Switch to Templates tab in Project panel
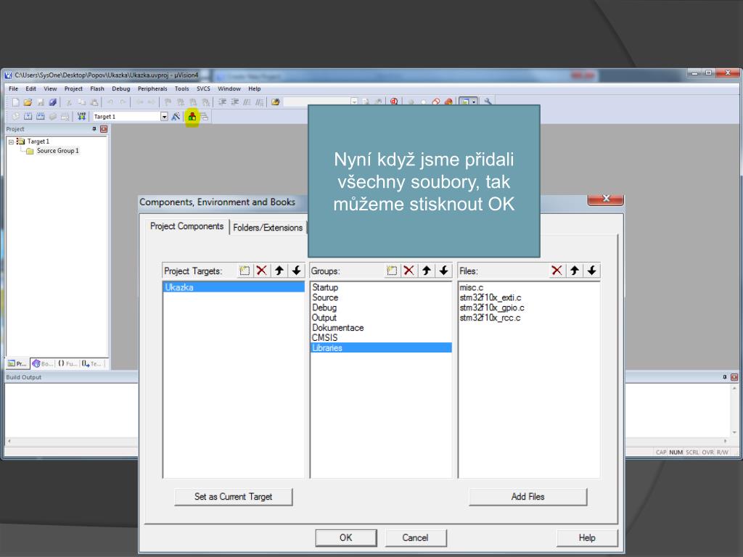The width and height of the screenshot is (743, 557). tap(92, 364)
